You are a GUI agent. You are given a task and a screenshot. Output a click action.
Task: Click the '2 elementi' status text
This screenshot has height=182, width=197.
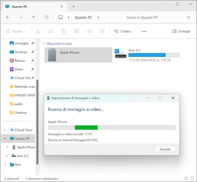12,178
